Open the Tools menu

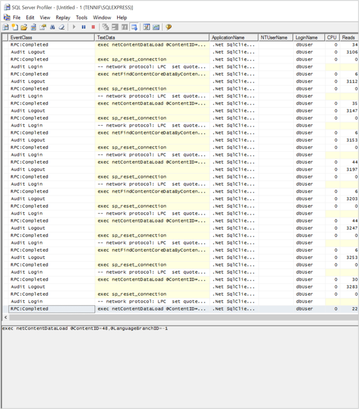[81, 17]
